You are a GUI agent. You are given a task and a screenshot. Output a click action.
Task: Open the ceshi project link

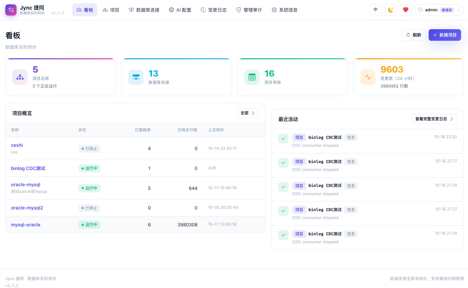[17, 145]
